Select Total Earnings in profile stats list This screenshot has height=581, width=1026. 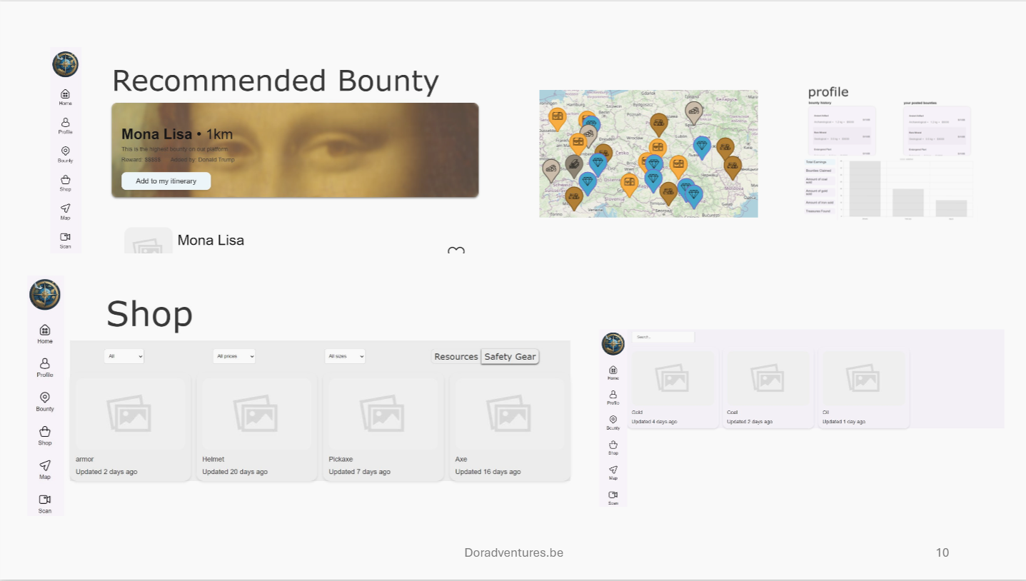pyautogui.click(x=818, y=163)
